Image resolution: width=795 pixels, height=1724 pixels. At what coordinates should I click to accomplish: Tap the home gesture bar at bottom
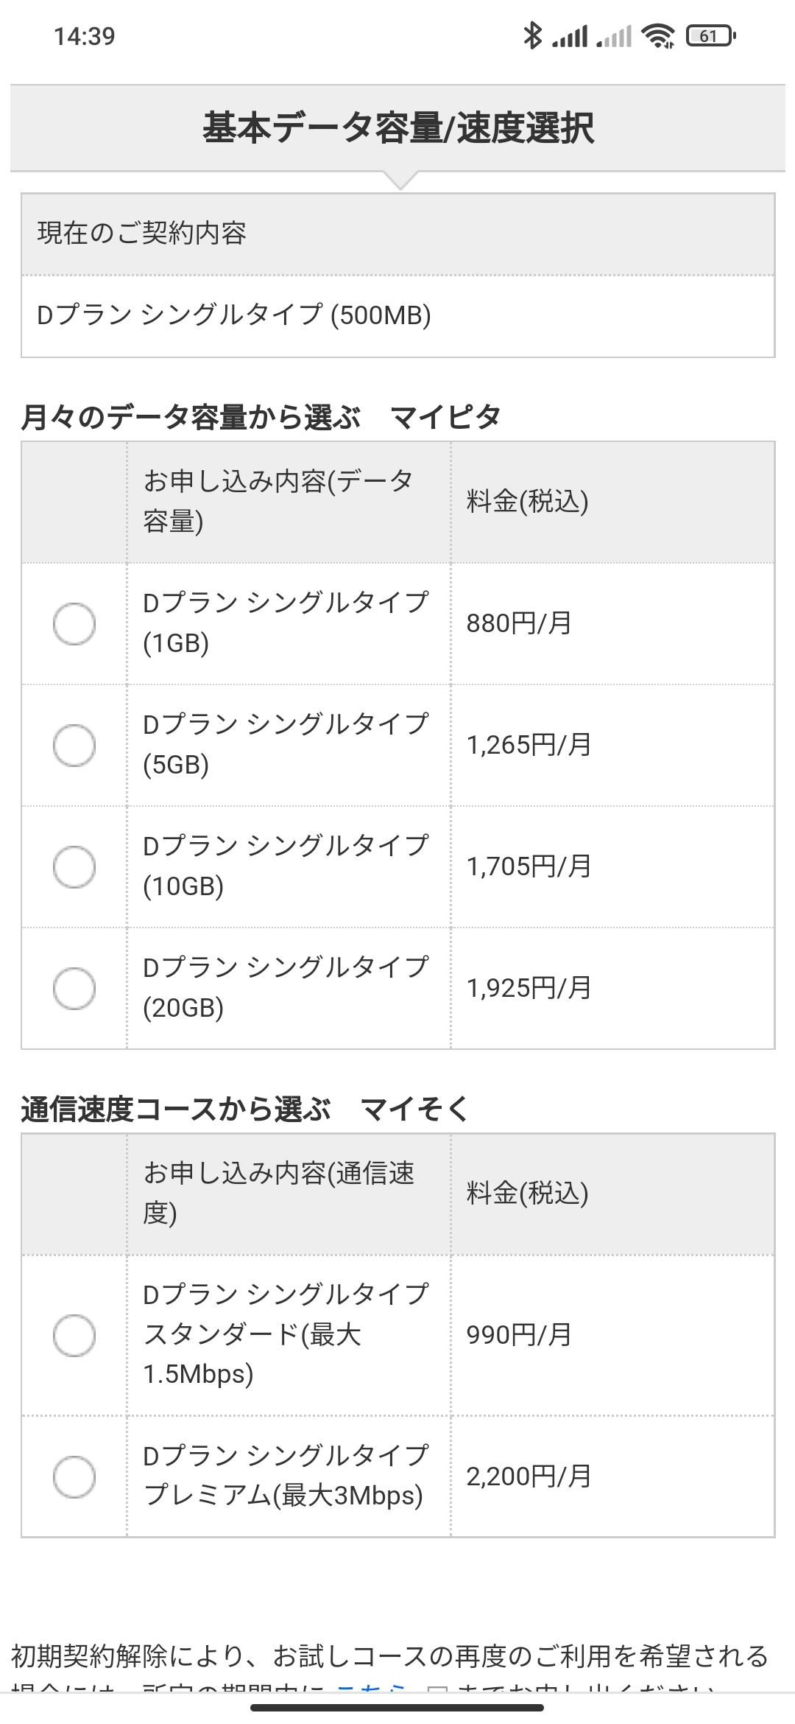(397, 1708)
